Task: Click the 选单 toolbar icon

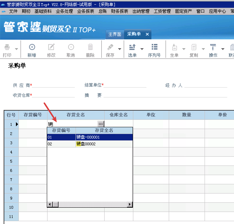Action: tap(132, 47)
